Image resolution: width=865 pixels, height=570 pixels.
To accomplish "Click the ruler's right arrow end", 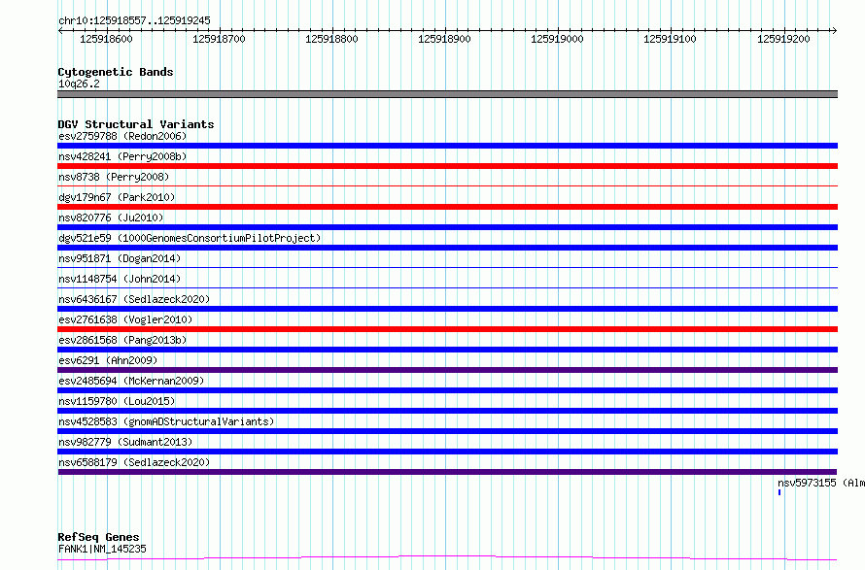I will coord(835,30).
